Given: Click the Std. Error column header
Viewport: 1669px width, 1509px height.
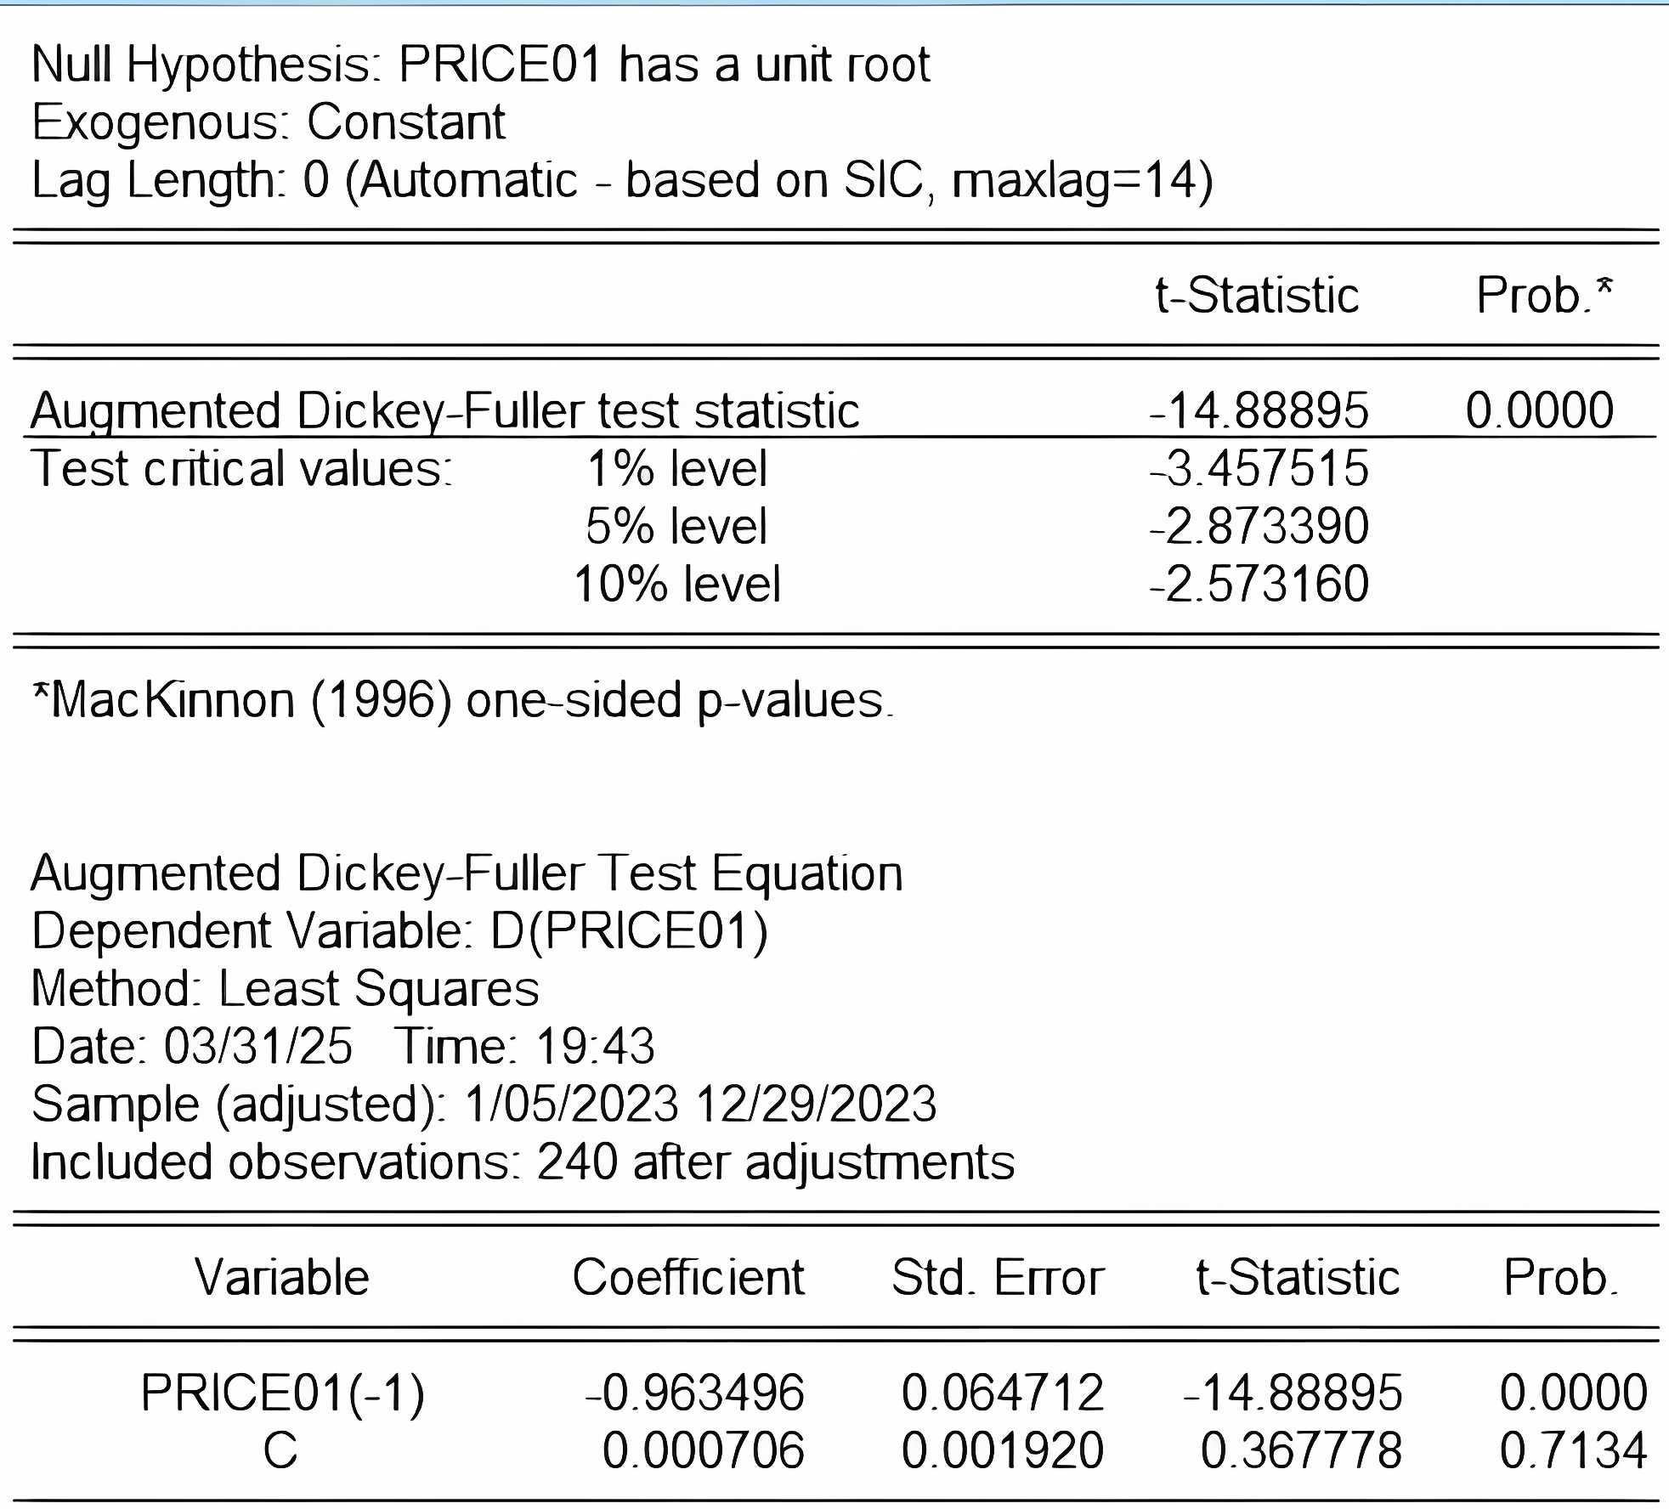Looking at the screenshot, I should (x=997, y=1278).
